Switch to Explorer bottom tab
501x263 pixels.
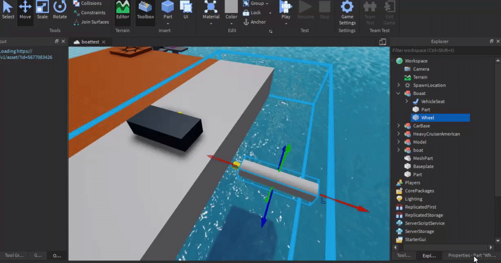(429, 255)
